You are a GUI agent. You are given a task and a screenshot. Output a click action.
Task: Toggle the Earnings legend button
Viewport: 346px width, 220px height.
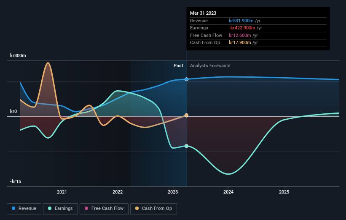click(x=60, y=209)
